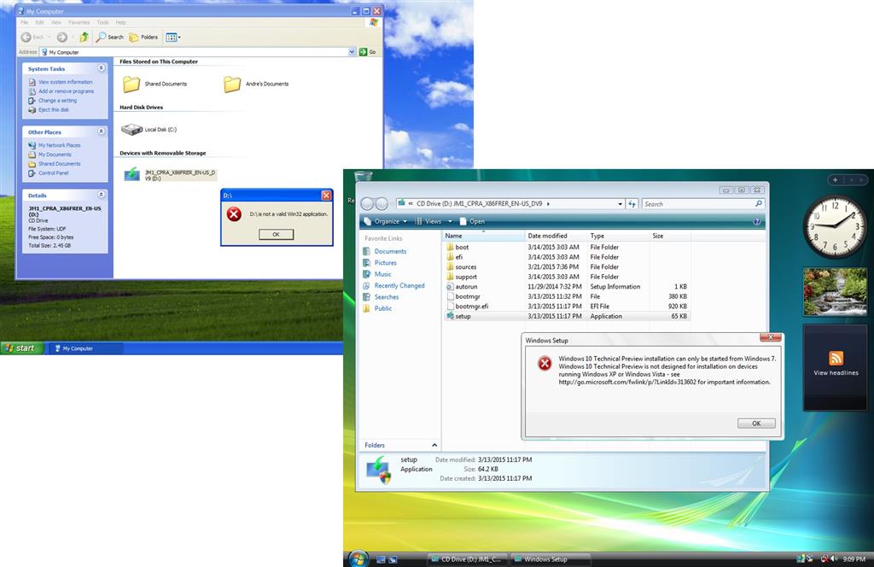Open Recently Changed in Favorite Links
This screenshot has width=874, height=567.
pyautogui.click(x=399, y=285)
